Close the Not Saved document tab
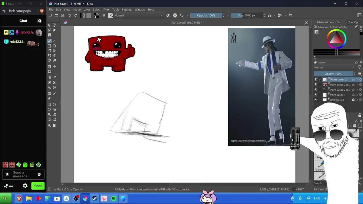 306,23
